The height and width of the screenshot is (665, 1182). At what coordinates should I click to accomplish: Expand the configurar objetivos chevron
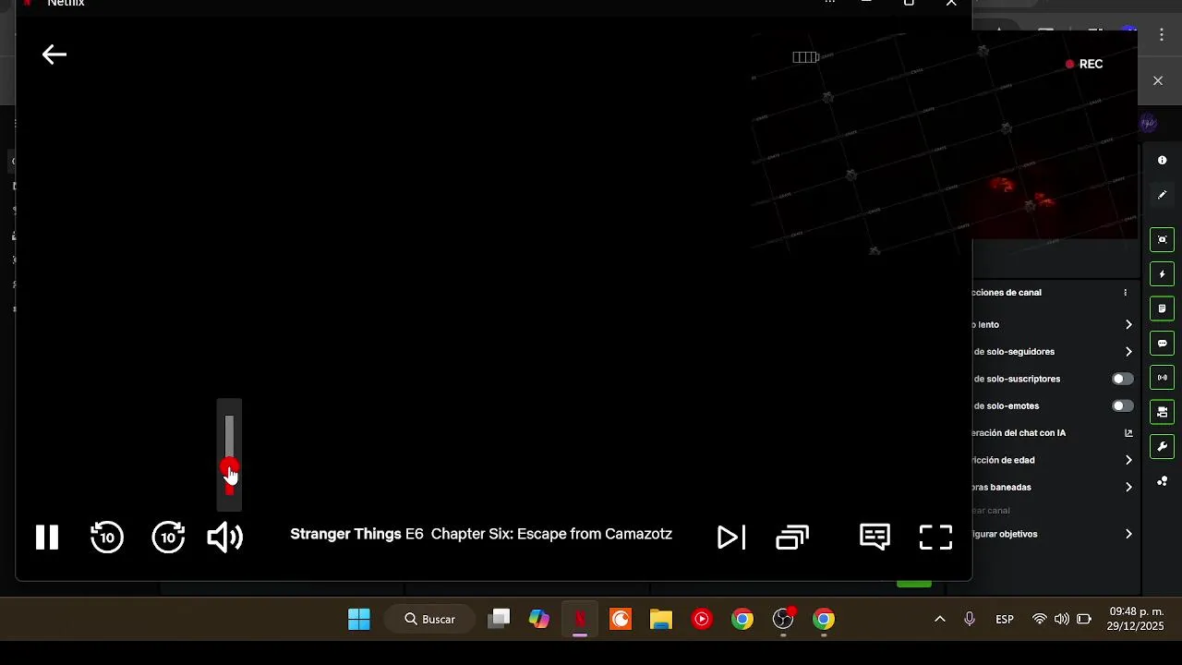[x=1128, y=534]
